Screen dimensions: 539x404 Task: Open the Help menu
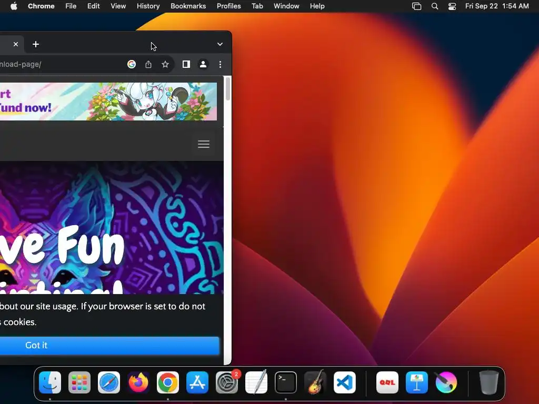coord(317,6)
